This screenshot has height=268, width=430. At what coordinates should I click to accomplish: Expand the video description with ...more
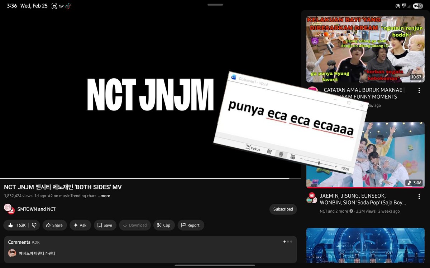[104, 196]
